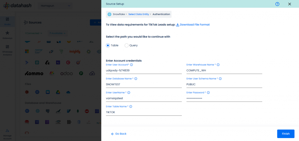
Task: Click the info icon beside Enter UserName
Action: click(x=129, y=93)
